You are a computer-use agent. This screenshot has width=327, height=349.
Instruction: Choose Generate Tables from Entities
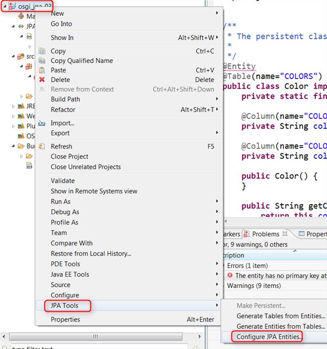pos(281,316)
